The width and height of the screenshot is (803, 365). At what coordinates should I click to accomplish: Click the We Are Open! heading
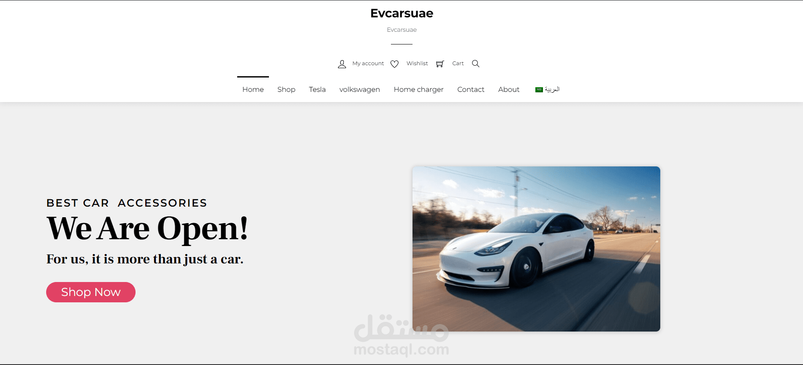[x=147, y=229]
